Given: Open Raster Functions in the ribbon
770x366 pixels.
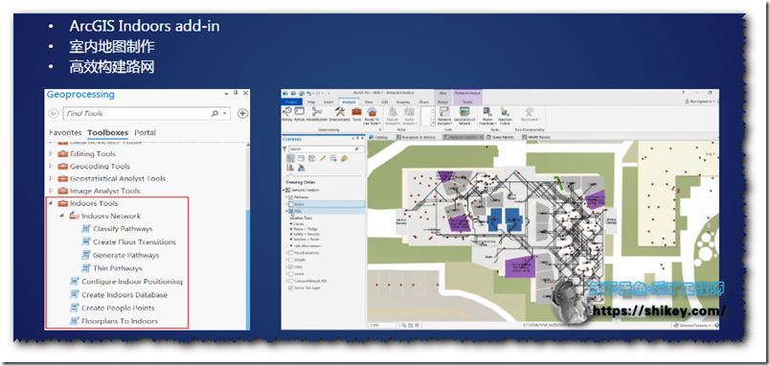Looking at the screenshot, I should [x=487, y=115].
